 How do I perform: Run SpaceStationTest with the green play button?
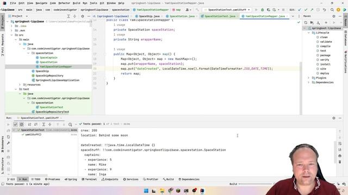pyautogui.click(x=256, y=10)
